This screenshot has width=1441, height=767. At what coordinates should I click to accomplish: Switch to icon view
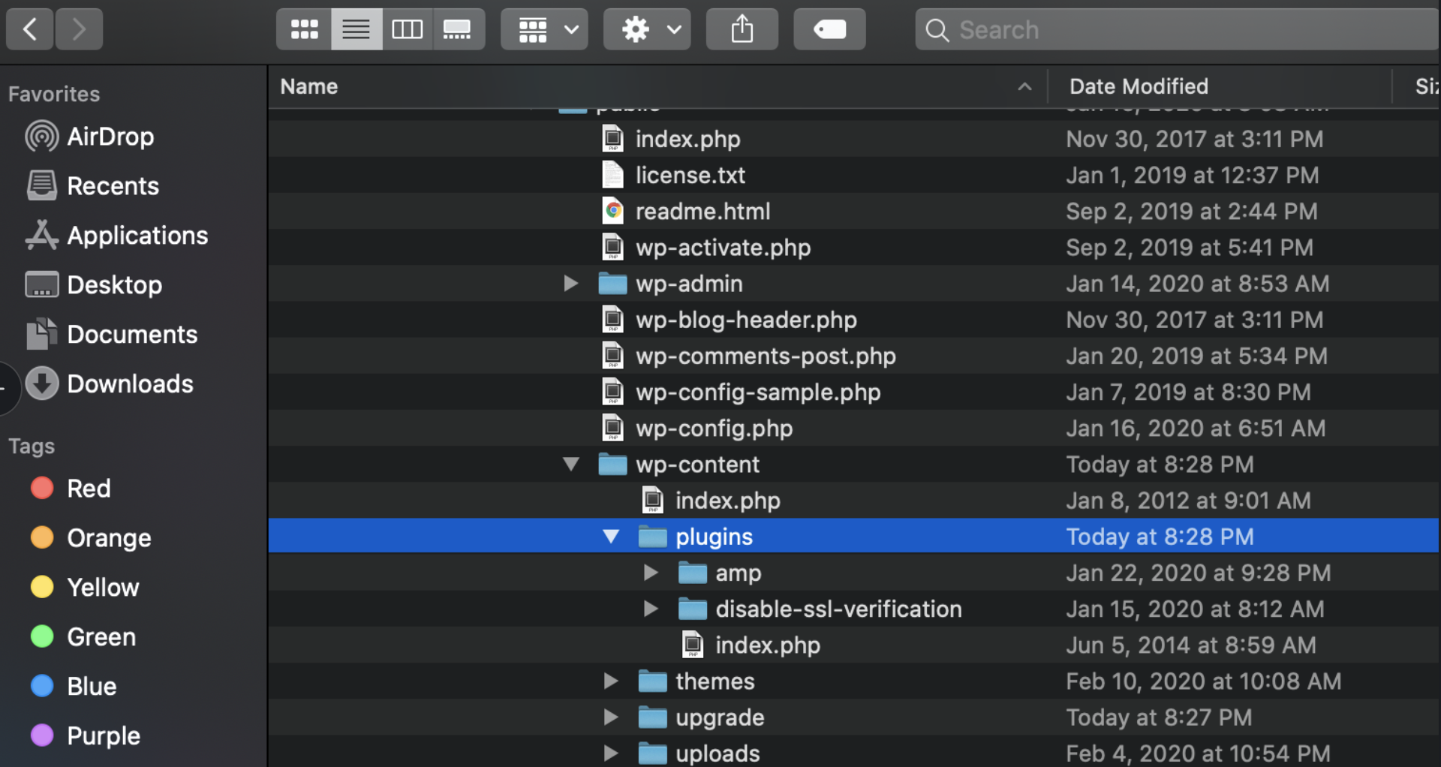coord(303,29)
